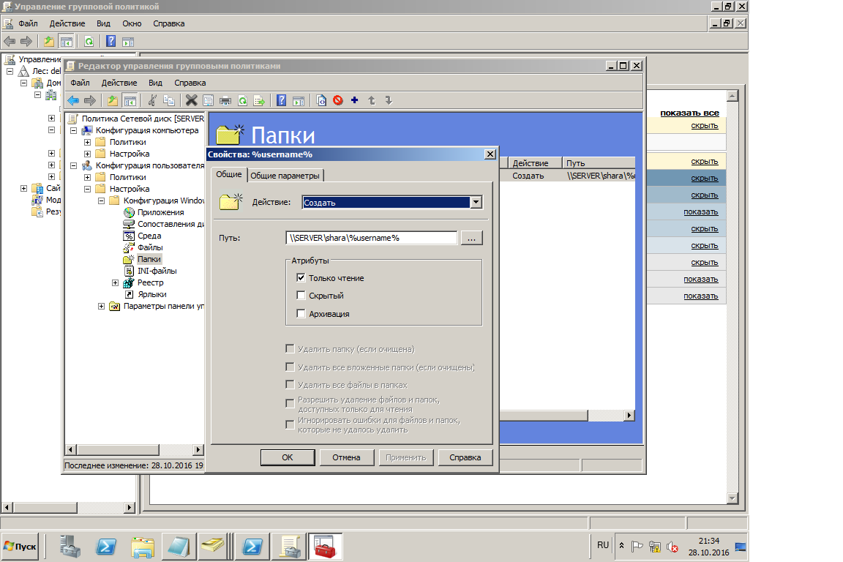Open the 'Файл' menu in Group Policy Management
This screenshot has width=843, height=562.
coord(28,23)
